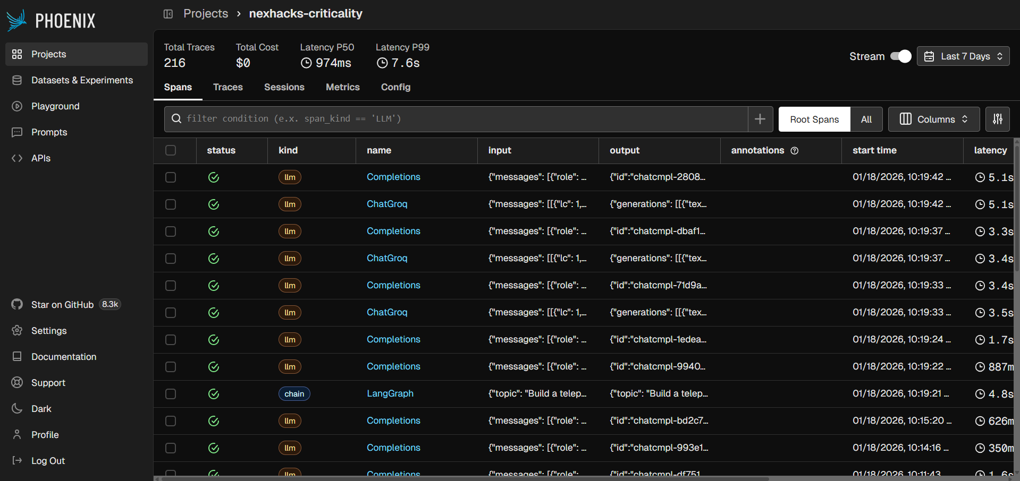Open Projects from the sidebar

point(77,54)
